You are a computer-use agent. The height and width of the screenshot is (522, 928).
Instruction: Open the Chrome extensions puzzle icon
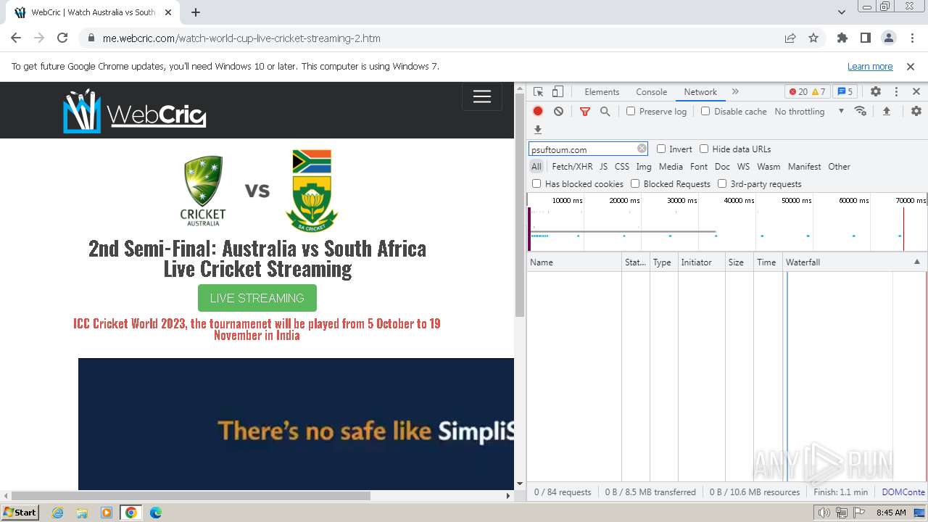[x=842, y=38]
